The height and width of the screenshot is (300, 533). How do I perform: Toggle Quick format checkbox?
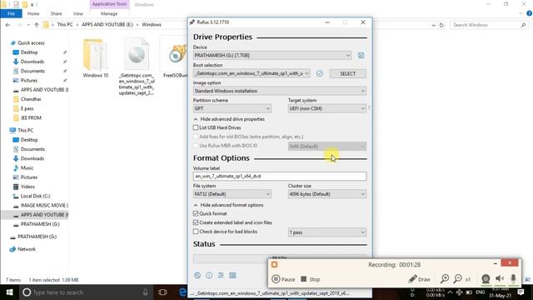coord(196,213)
